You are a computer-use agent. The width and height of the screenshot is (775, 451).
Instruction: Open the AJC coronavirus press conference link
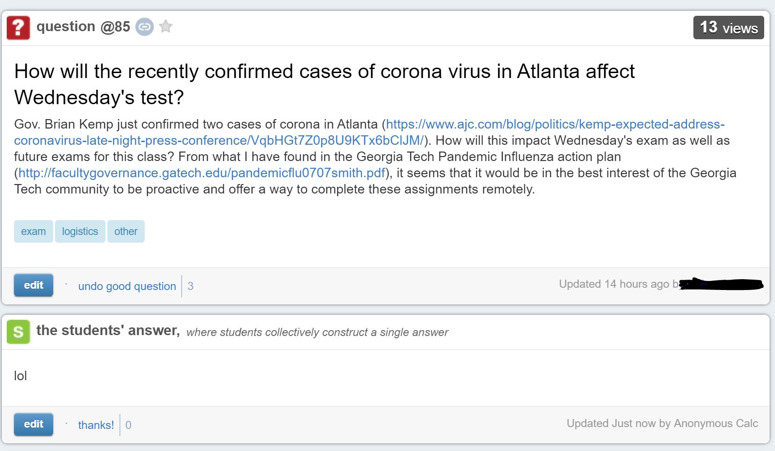tap(555, 124)
